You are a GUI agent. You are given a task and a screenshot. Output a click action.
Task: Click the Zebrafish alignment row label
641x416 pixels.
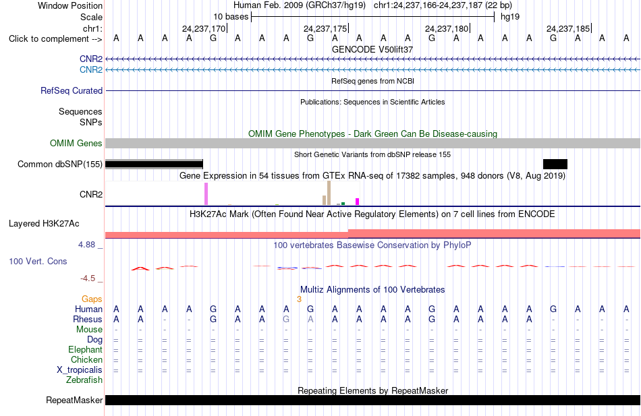pyautogui.click(x=84, y=380)
